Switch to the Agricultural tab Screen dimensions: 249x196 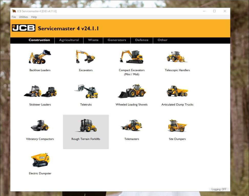coord(69,40)
